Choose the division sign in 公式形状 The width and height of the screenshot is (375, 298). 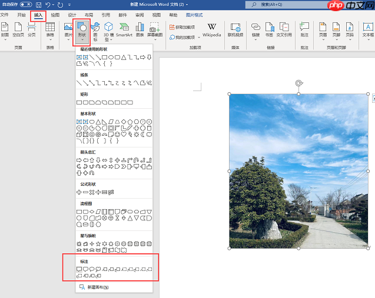98,192
